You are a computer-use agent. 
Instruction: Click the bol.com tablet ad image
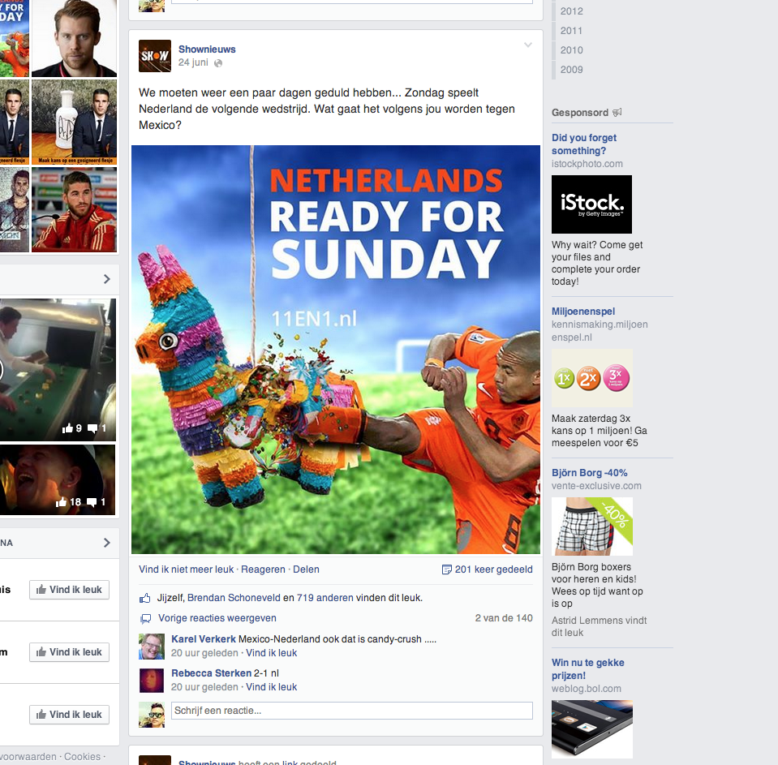pyautogui.click(x=592, y=729)
